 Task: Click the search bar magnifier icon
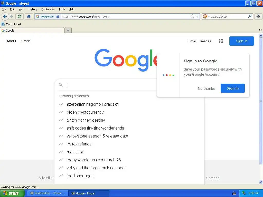[250, 16]
